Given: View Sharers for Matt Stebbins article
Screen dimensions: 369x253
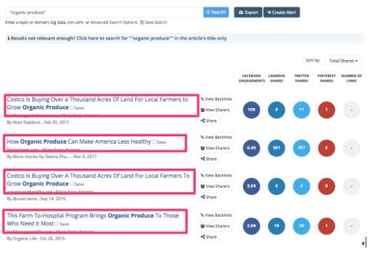Looking at the screenshot, I should (x=215, y=110).
